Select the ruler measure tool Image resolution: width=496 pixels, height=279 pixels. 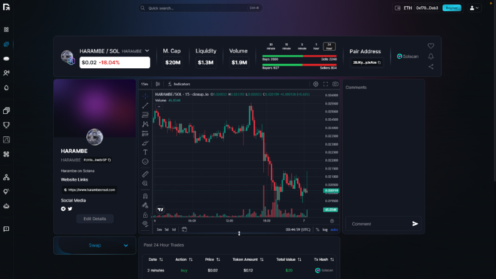click(x=145, y=174)
